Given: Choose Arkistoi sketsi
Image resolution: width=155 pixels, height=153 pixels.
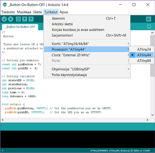Looking at the screenshot, I should pos(87,24).
